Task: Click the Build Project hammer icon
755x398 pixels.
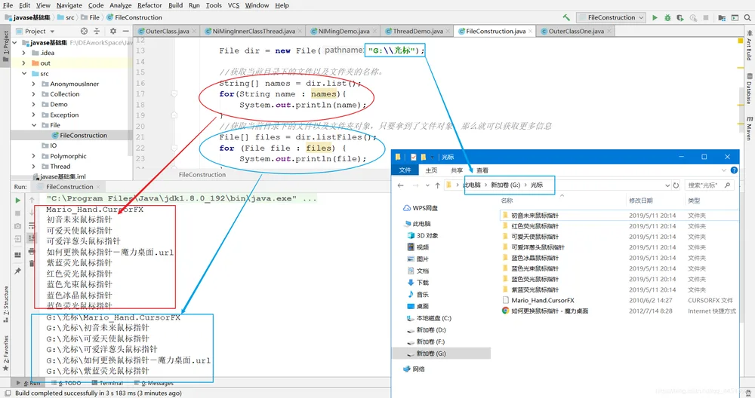Action: click(566, 17)
